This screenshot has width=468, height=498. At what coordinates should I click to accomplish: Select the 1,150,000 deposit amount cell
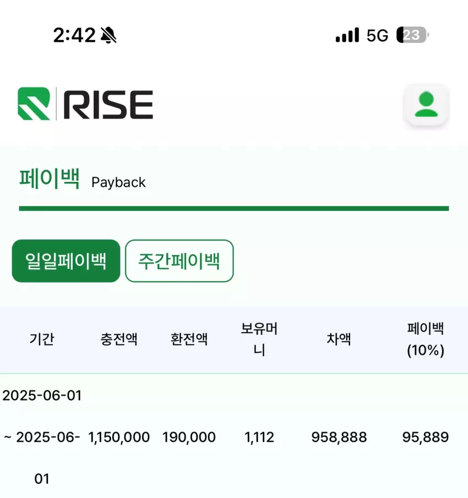pyautogui.click(x=119, y=437)
